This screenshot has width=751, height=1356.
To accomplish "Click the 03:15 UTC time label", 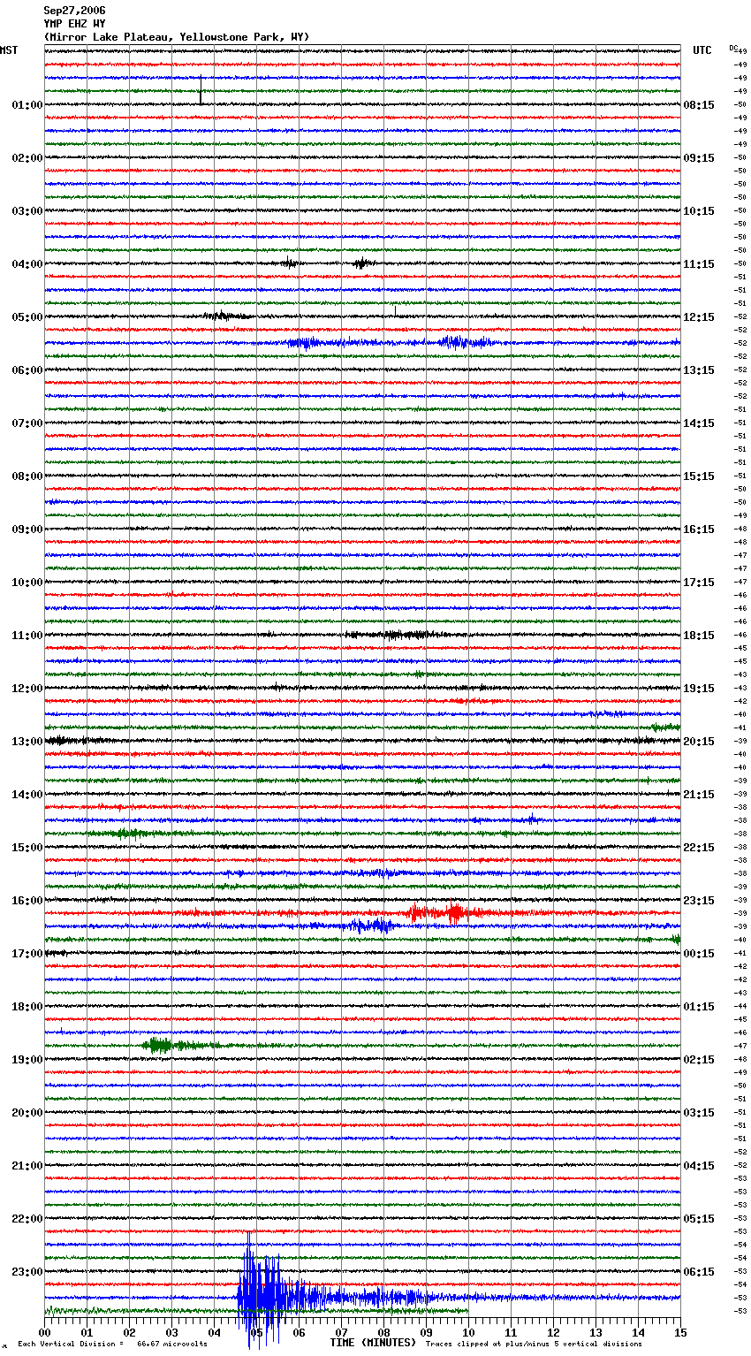I will pos(699,1113).
